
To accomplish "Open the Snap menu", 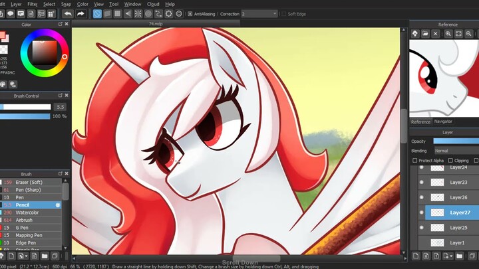I will (66, 4).
